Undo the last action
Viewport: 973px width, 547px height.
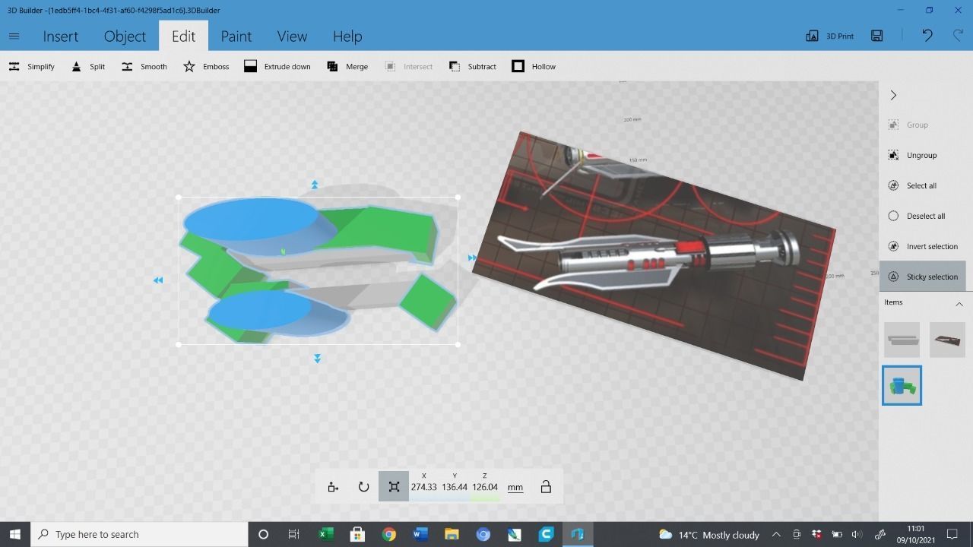[927, 36]
